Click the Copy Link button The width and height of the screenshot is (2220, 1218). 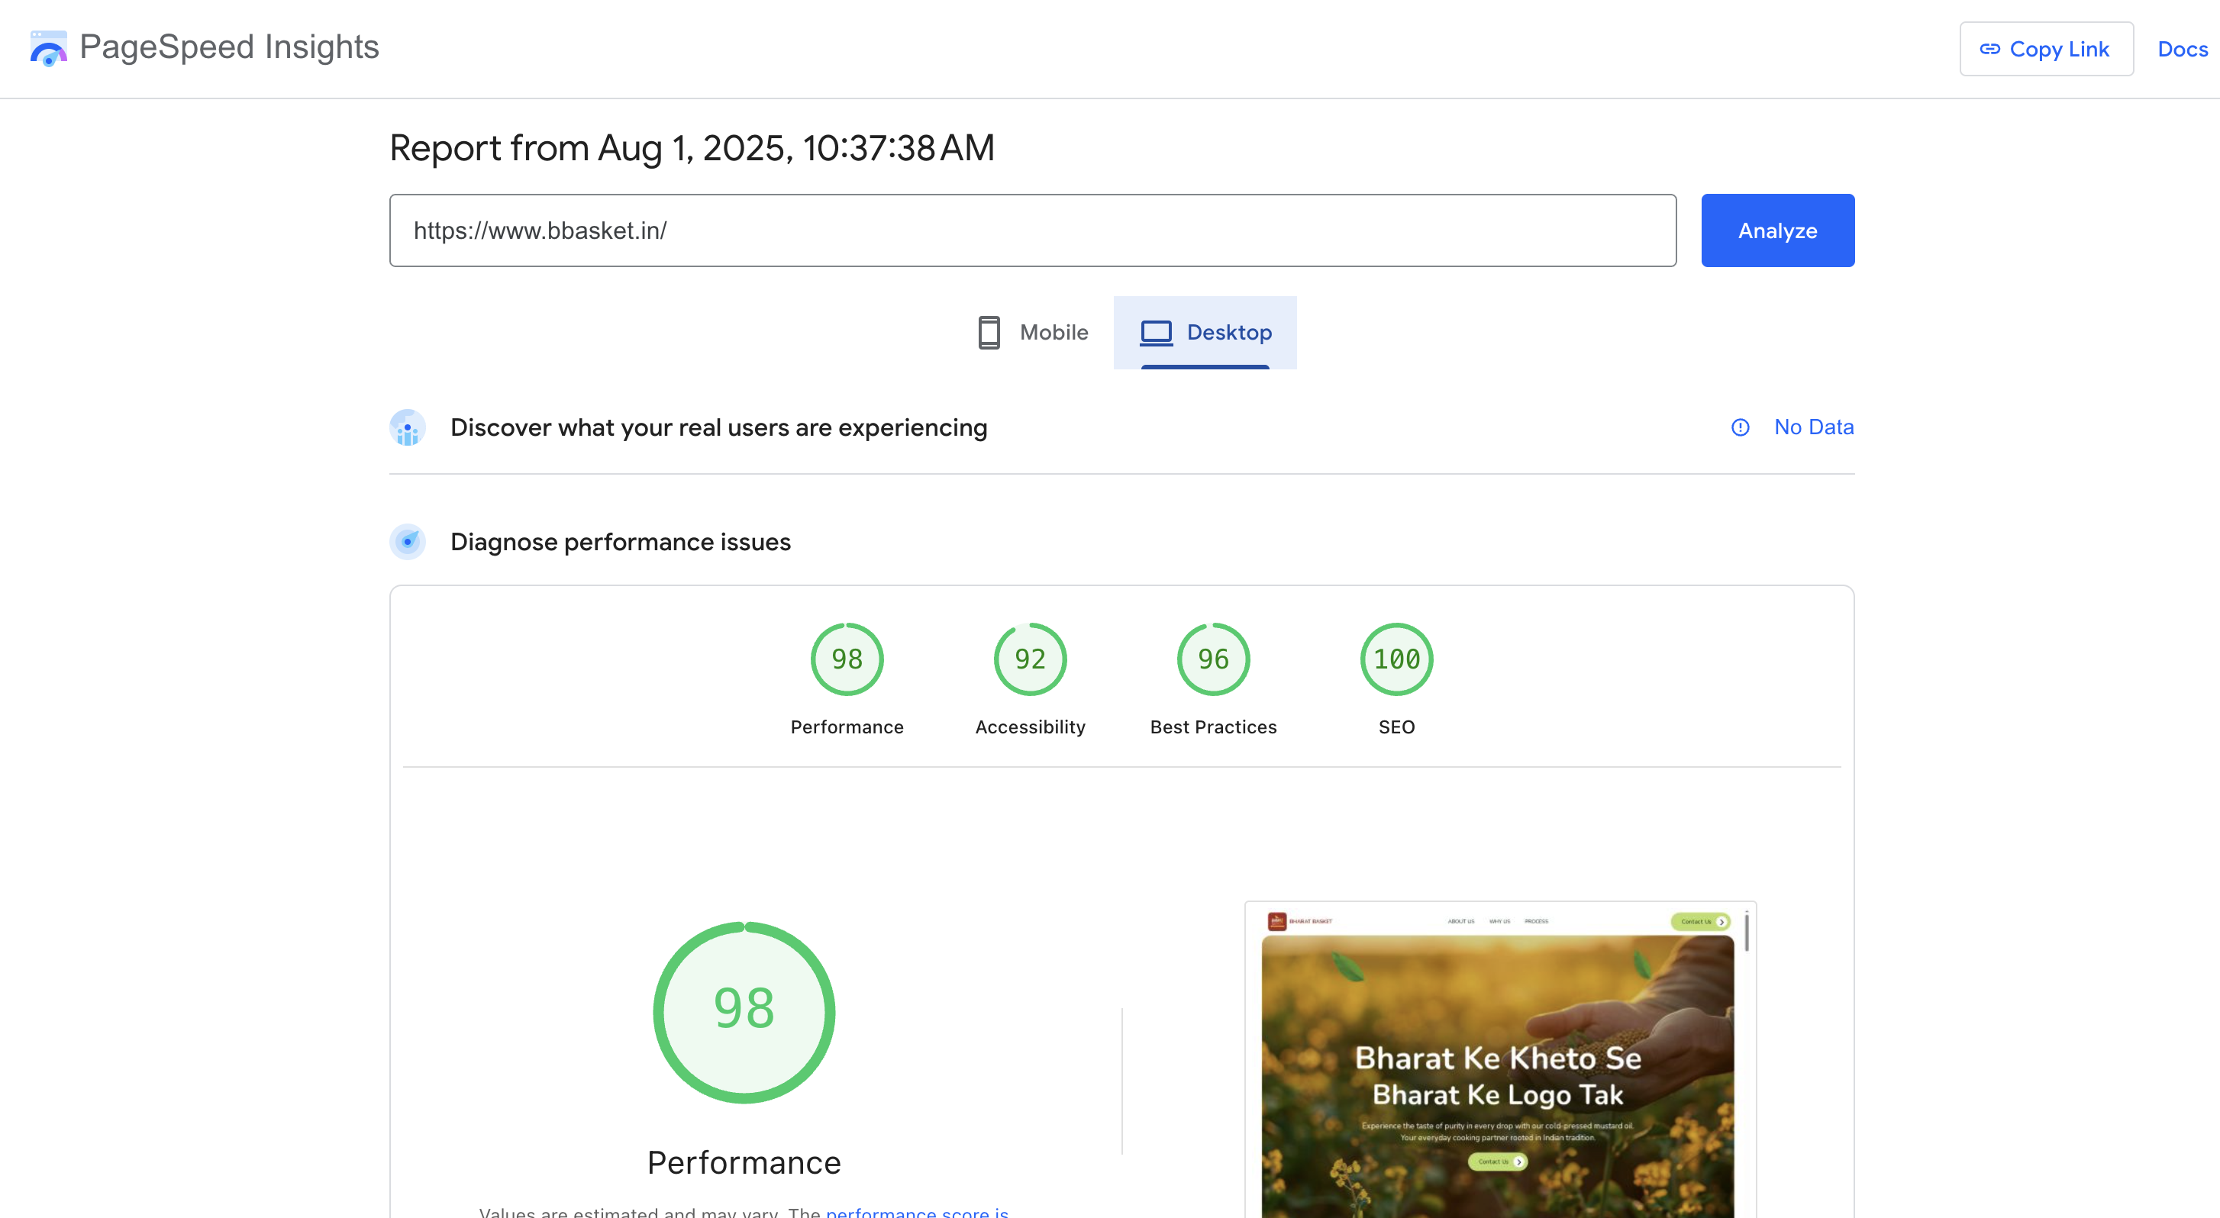(2046, 49)
